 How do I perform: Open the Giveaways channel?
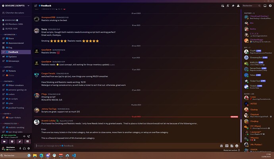[x=16, y=61]
